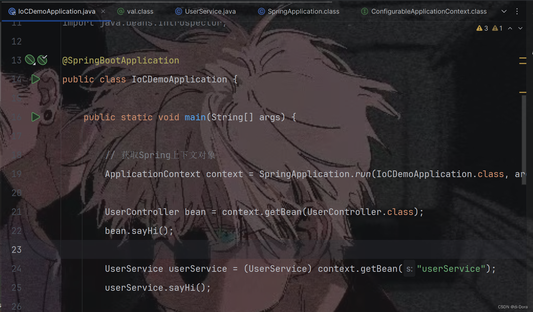The width and height of the screenshot is (533, 312).
Task: Run the main method from line 16 gutter
Action: coord(36,117)
